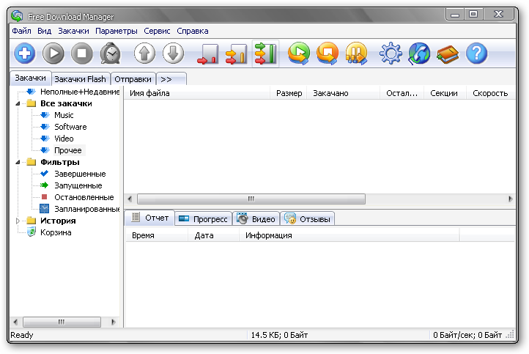
Task: Click the move down arrow icon
Action: pos(173,54)
